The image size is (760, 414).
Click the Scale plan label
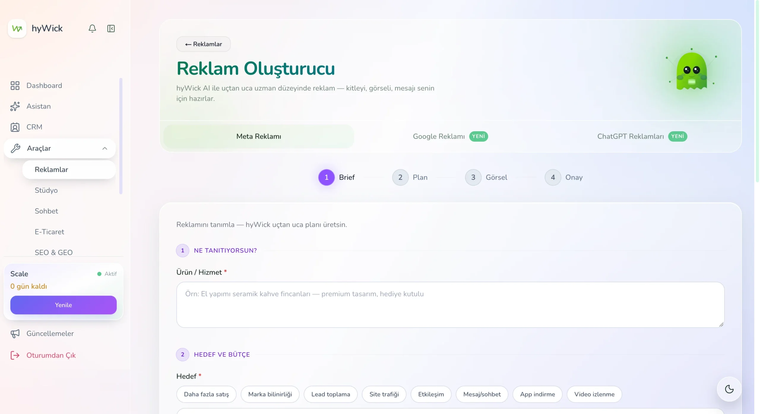(19, 274)
